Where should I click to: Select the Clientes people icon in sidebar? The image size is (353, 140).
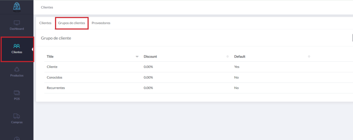click(17, 46)
